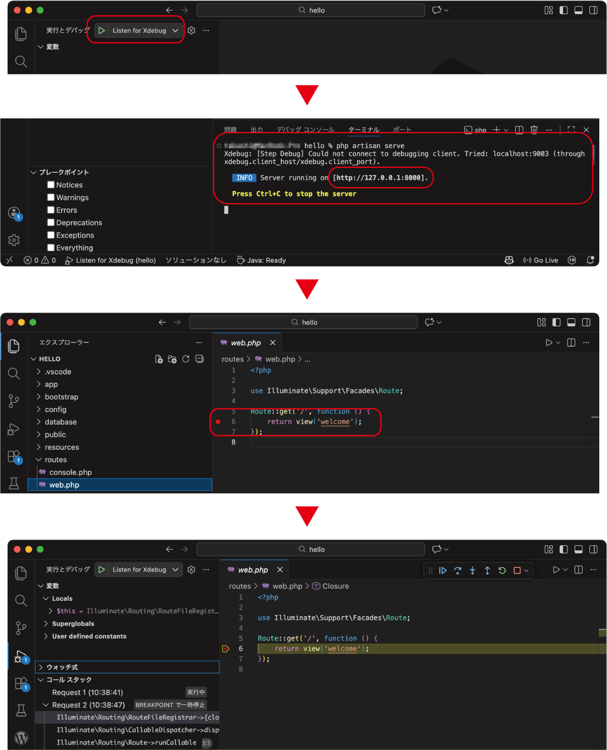This screenshot has height=750, width=607.
Task: Tick the Everything breakpoint checkbox
Action: pos(51,248)
